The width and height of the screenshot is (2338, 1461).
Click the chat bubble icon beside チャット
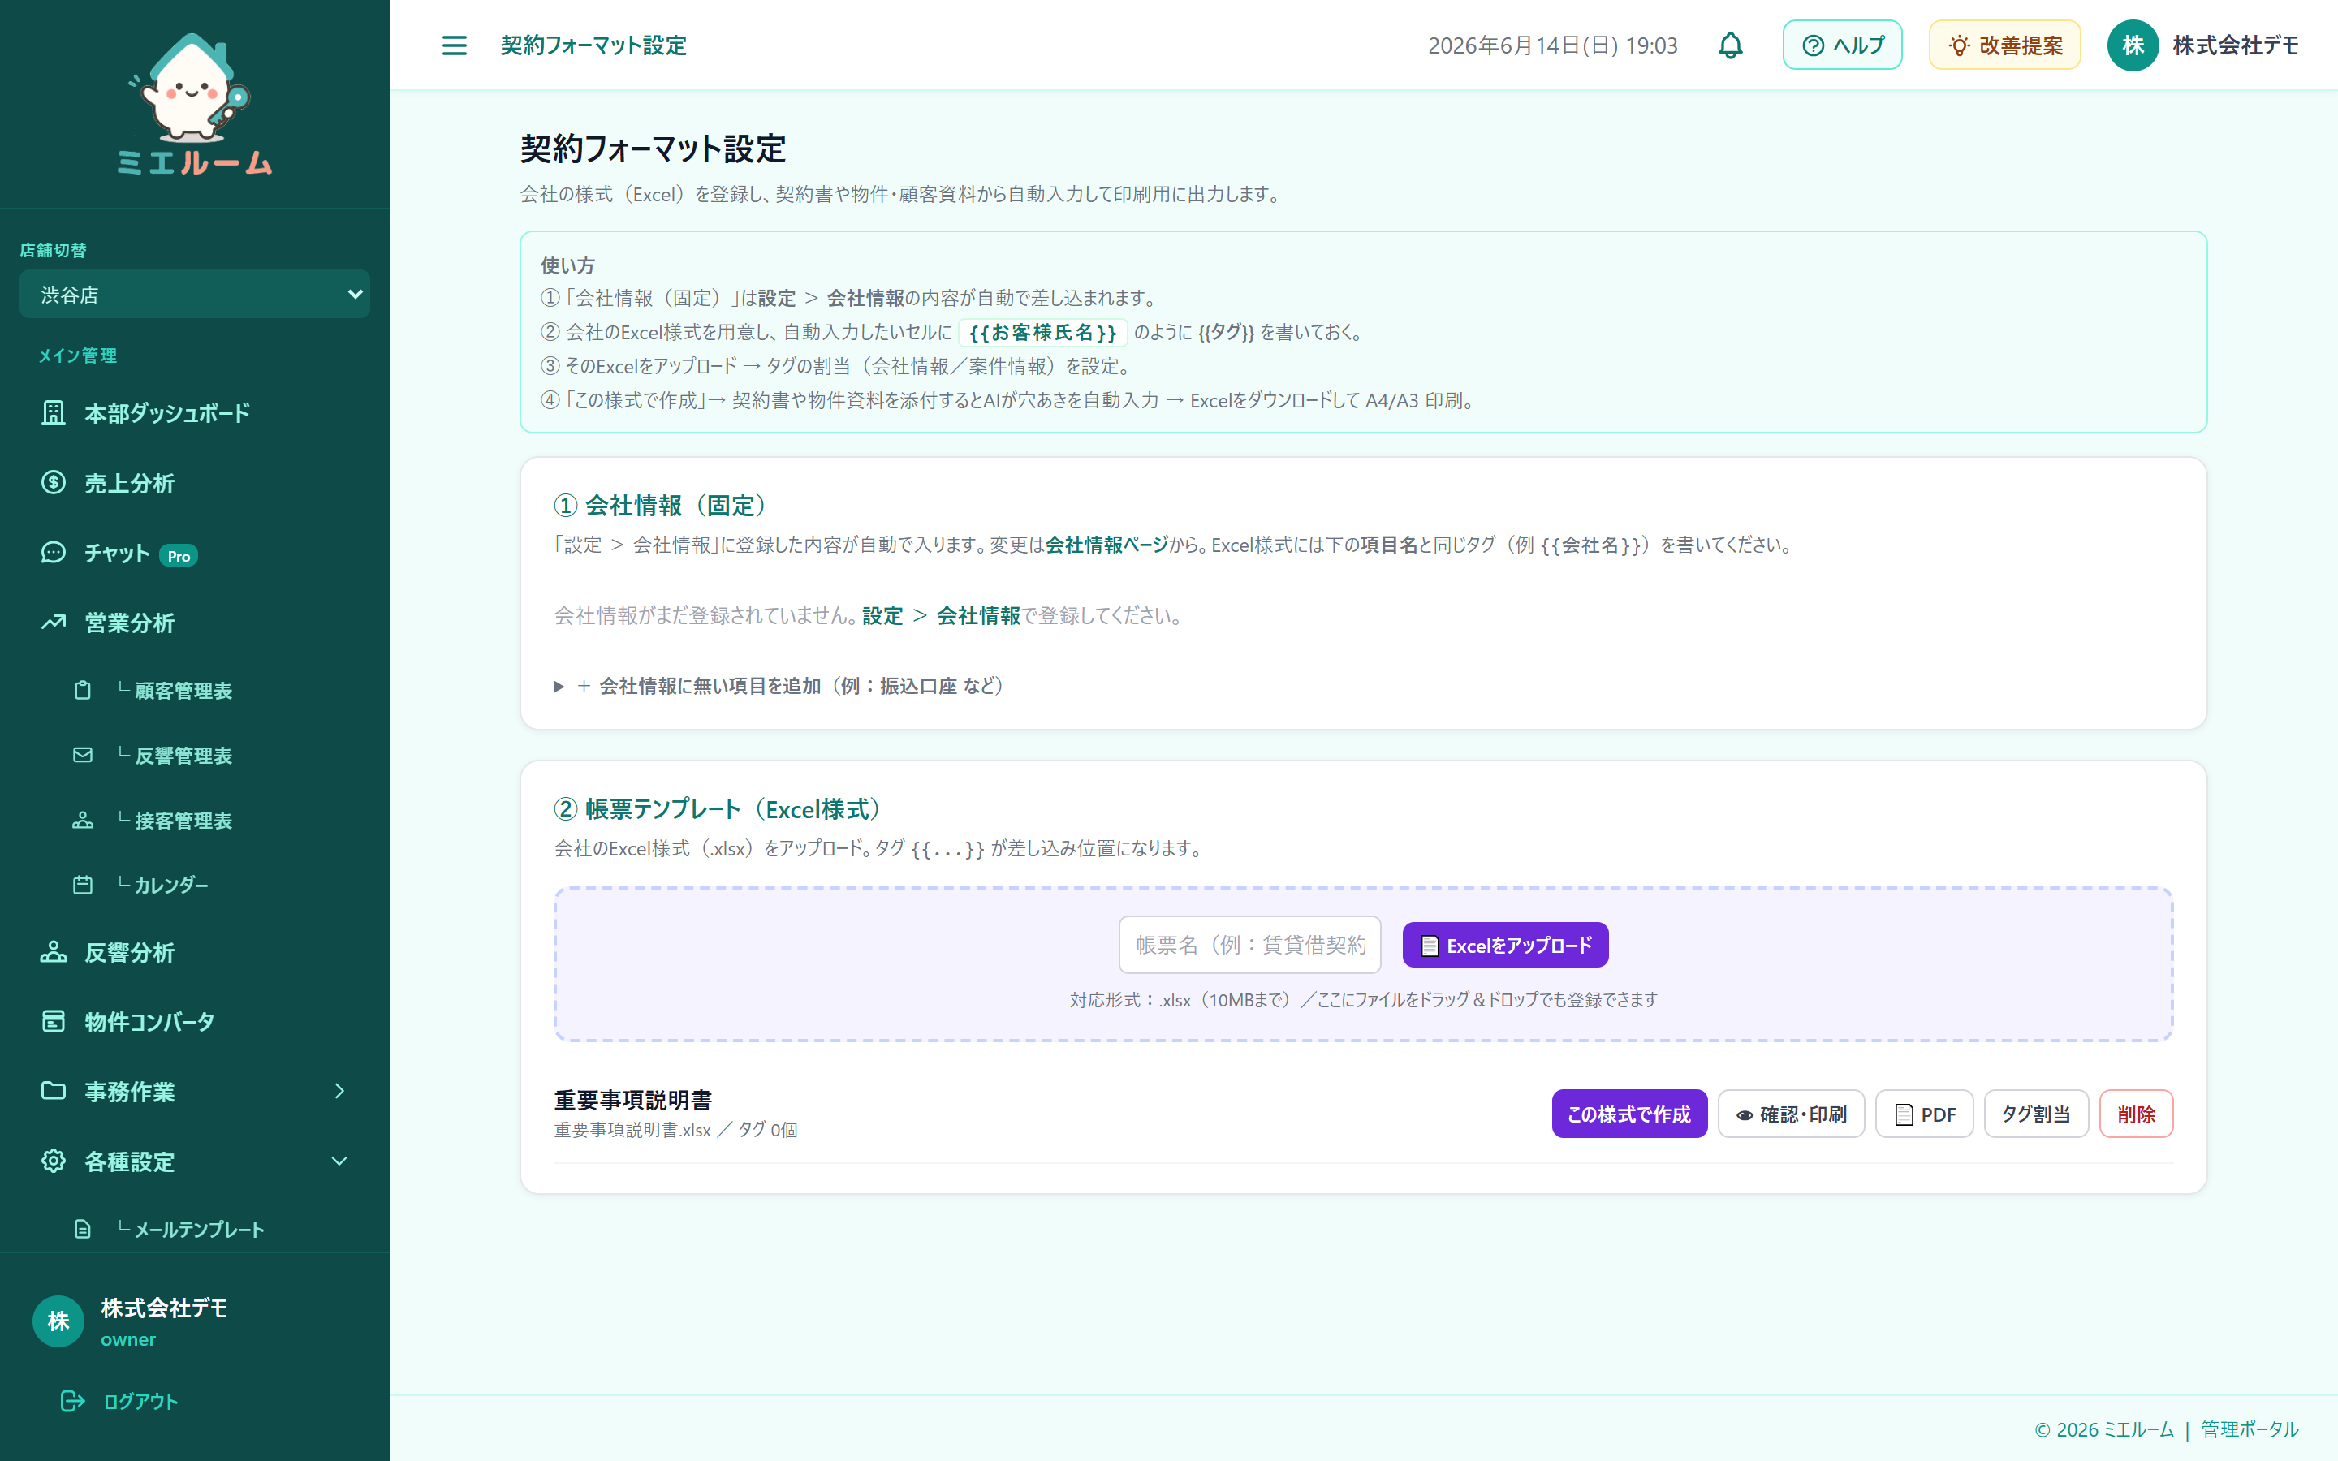[x=54, y=553]
